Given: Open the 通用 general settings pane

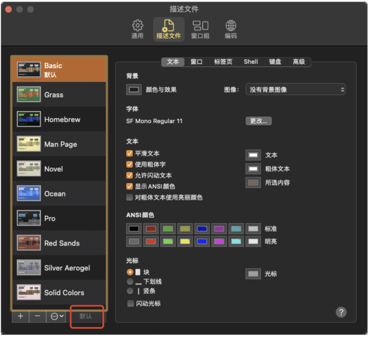Looking at the screenshot, I should coord(137,29).
